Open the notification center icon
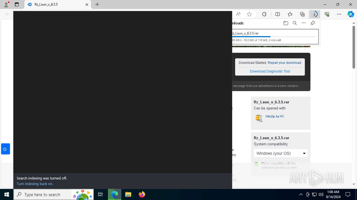The height and width of the screenshot is (200, 357). pyautogui.click(x=348, y=194)
